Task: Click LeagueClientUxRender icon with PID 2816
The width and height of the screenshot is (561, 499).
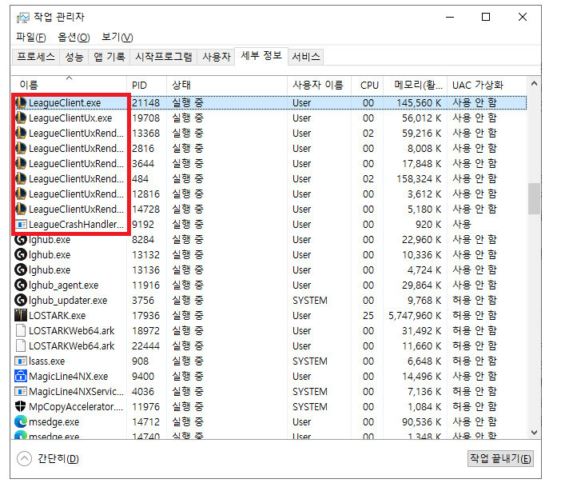Action: [x=21, y=149]
